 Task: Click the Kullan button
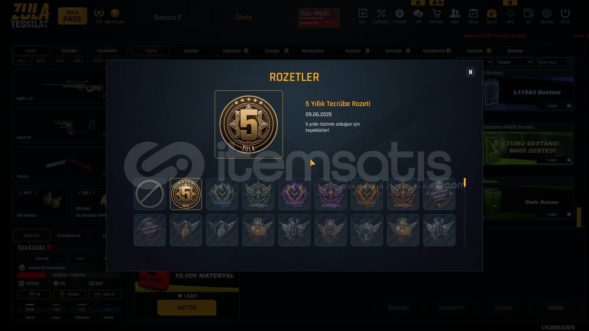(x=556, y=308)
